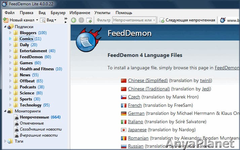Select the Offbeat (65) folder
The image size is (240, 150).
31,81
